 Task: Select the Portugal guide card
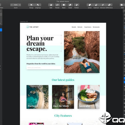[37, 97]
